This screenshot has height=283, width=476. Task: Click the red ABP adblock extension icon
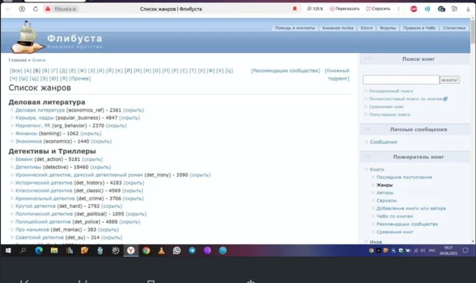413,9
